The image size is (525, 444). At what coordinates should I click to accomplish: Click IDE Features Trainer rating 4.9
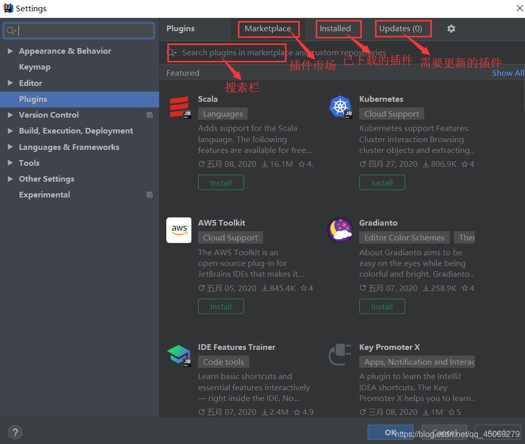(303, 412)
